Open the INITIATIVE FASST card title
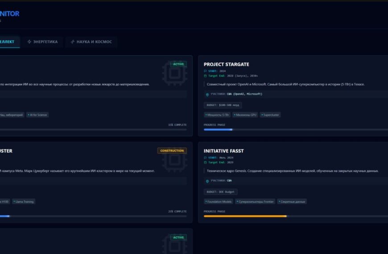The width and height of the screenshot is (388, 254). tap(223, 151)
